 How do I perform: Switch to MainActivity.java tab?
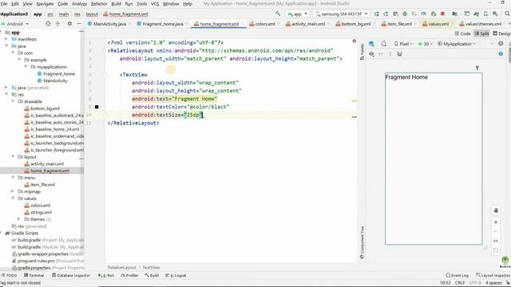click(109, 24)
